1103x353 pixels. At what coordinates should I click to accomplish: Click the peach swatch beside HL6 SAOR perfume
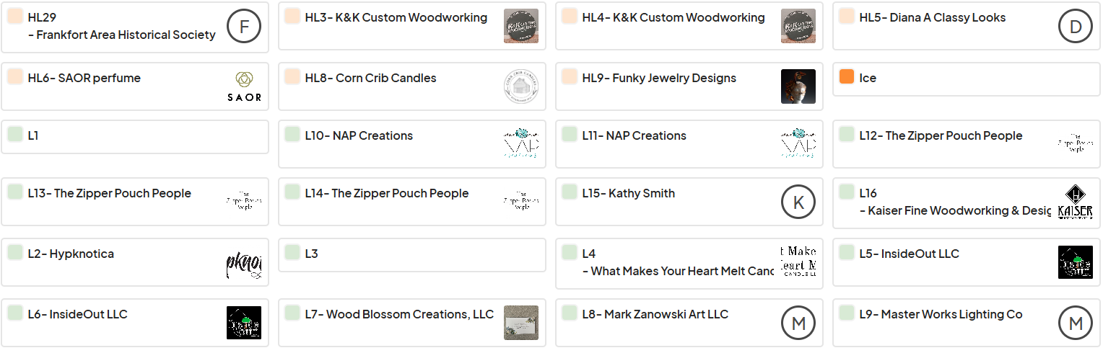pos(15,76)
